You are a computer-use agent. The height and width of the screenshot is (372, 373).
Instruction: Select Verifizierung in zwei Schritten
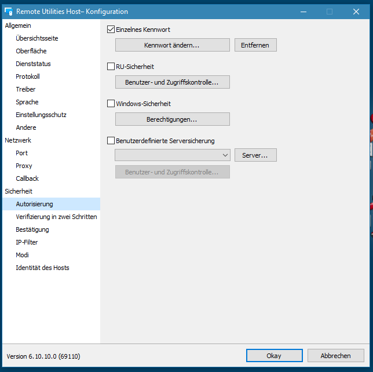(x=56, y=217)
